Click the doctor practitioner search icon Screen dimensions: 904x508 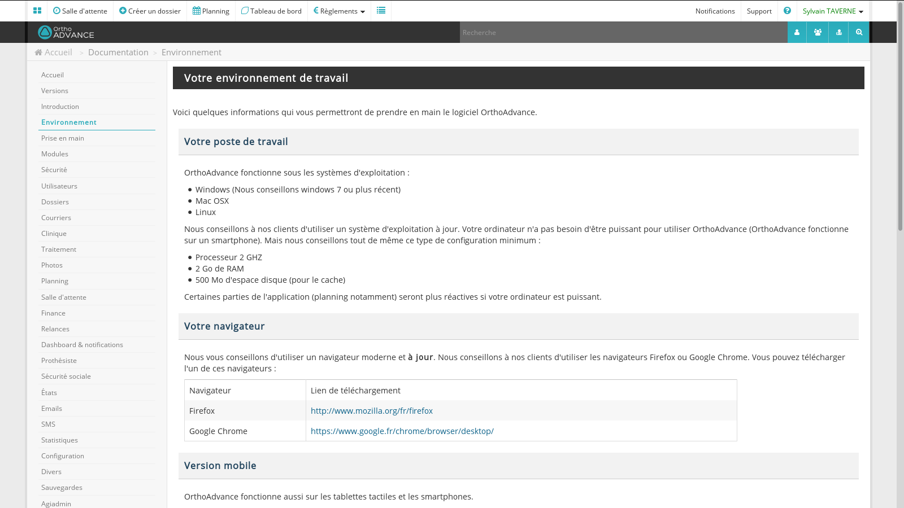[839, 32]
